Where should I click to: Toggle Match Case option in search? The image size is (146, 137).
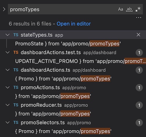point(121,9)
